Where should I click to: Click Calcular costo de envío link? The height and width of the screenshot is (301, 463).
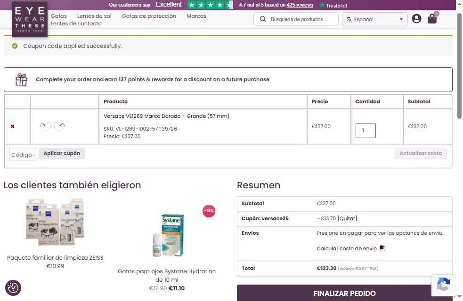(x=346, y=248)
